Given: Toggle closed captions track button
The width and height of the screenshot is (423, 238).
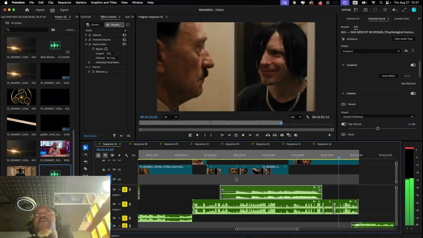Looking at the screenshot, I should pyautogui.click(x=134, y=155).
